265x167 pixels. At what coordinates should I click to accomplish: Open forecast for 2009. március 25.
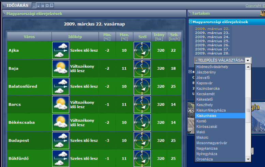pos(212,41)
